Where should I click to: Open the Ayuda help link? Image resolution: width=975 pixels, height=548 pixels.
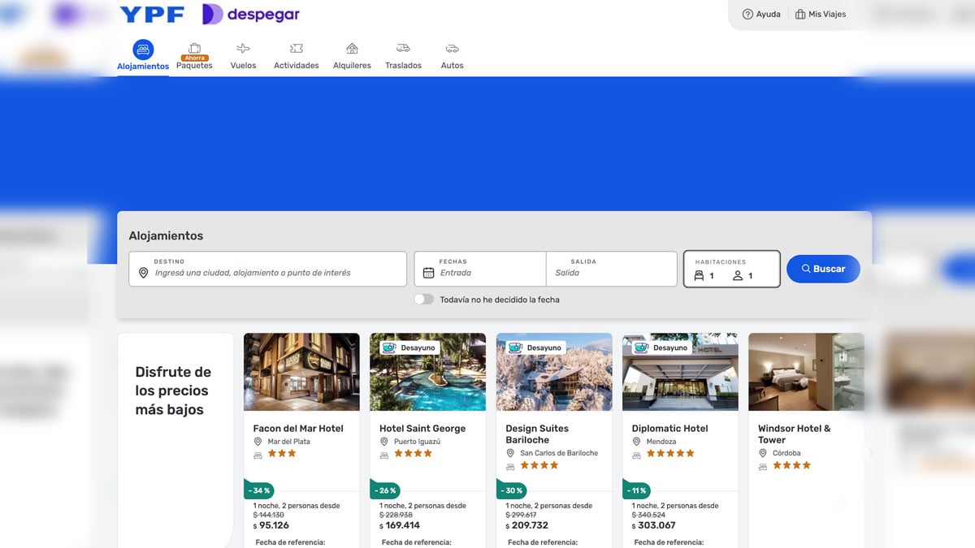tap(761, 15)
